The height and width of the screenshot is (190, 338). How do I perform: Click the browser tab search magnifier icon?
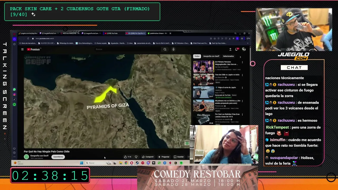coord(235,34)
